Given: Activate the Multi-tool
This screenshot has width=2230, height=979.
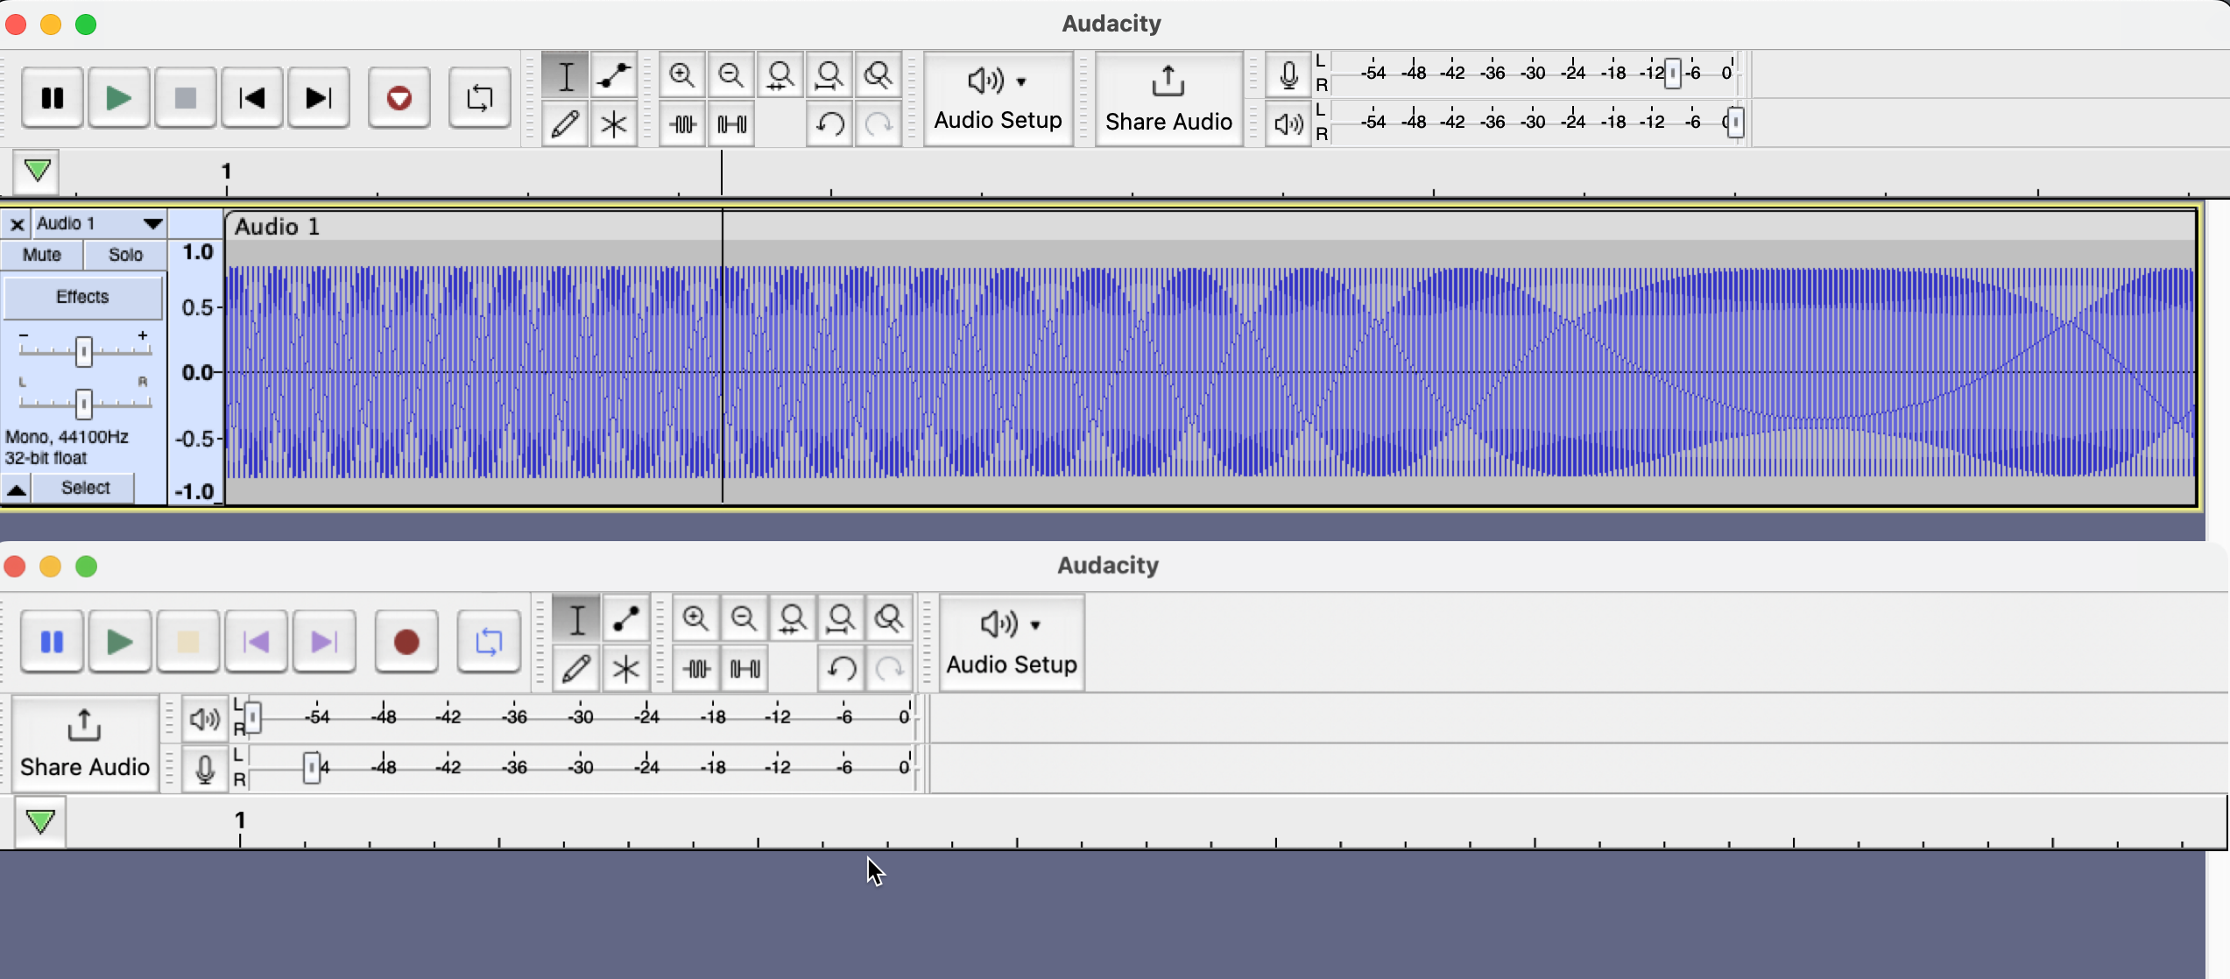Looking at the screenshot, I should coord(614,123).
